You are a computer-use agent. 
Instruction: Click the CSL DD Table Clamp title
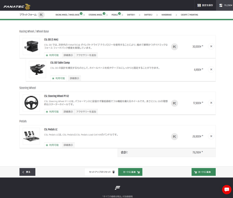60,63
